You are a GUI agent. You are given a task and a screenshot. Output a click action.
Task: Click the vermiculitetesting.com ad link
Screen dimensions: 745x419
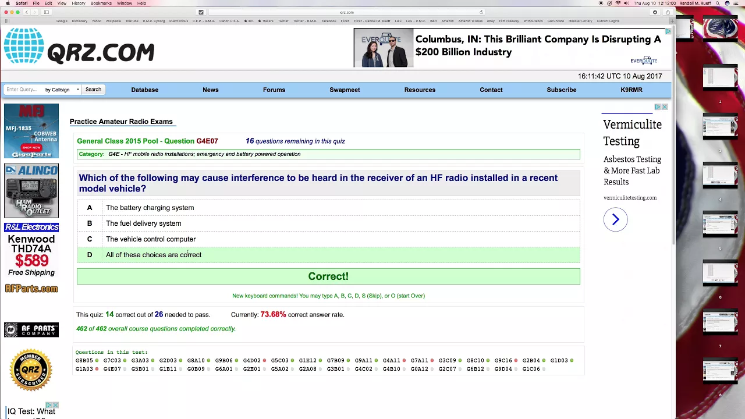(630, 198)
